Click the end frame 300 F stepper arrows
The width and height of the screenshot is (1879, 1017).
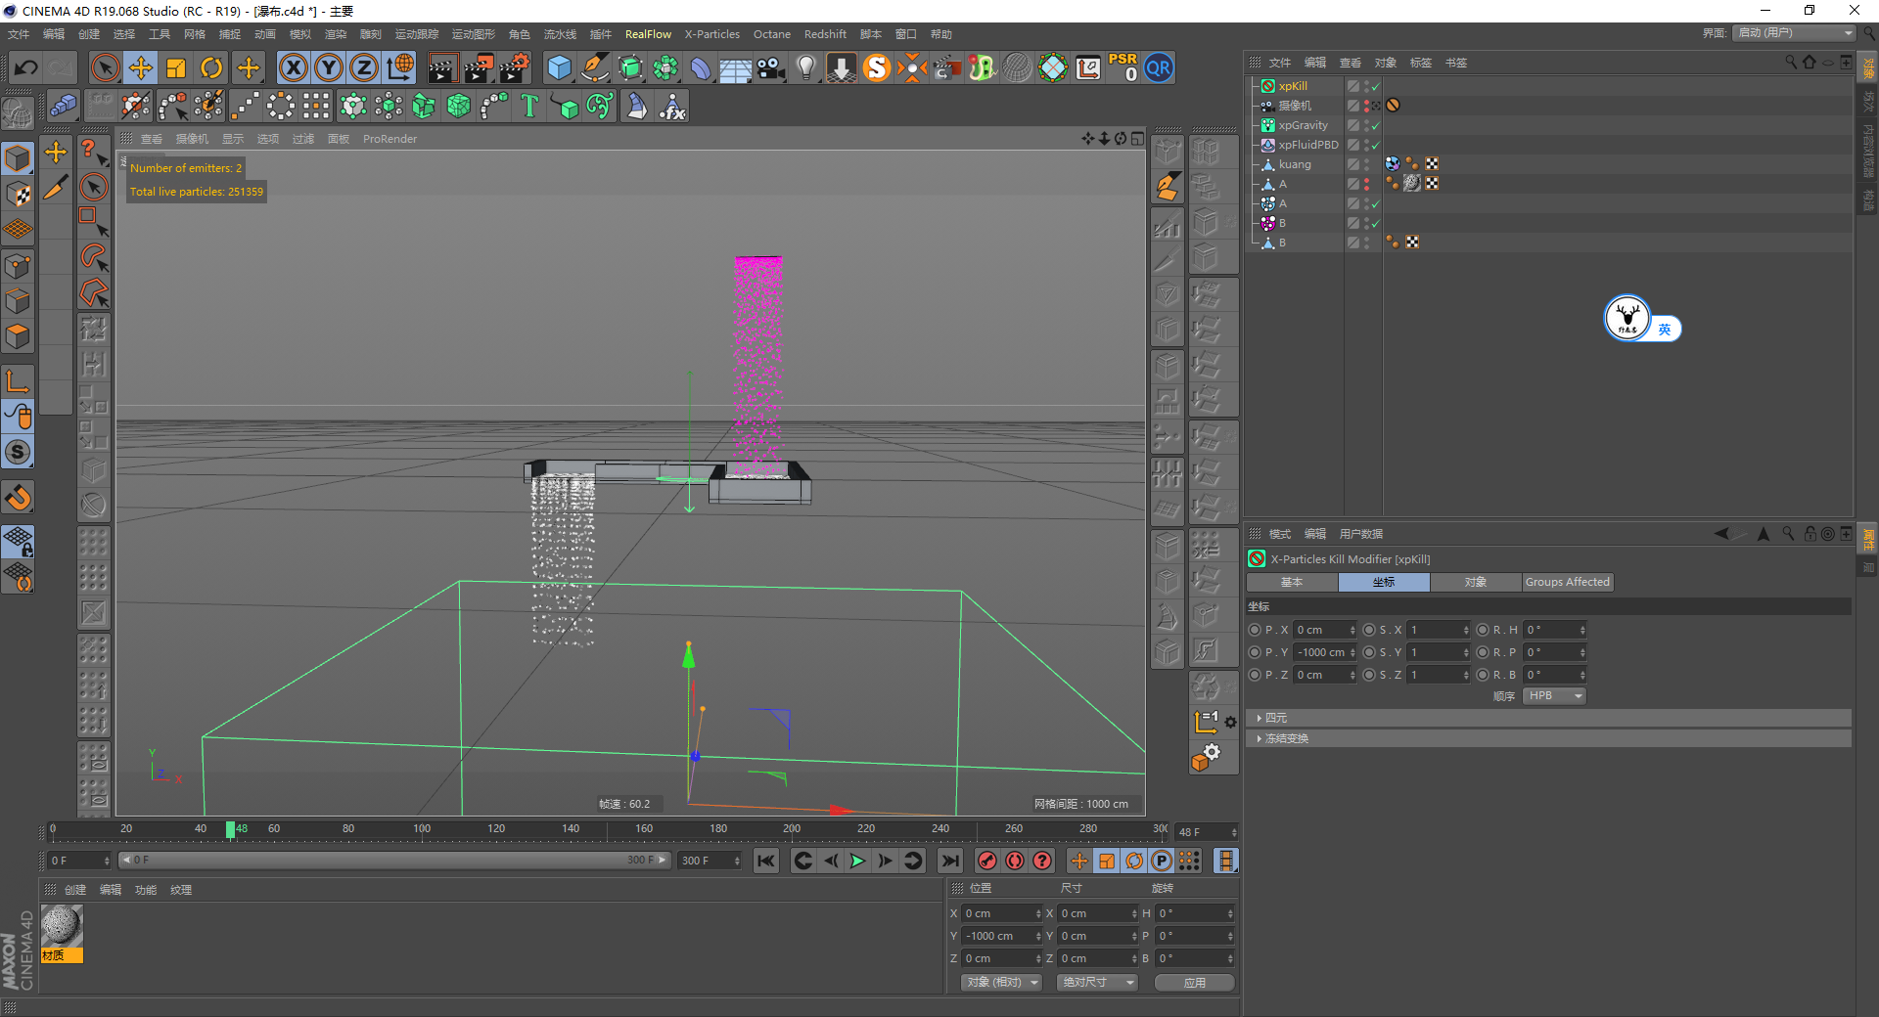737,861
